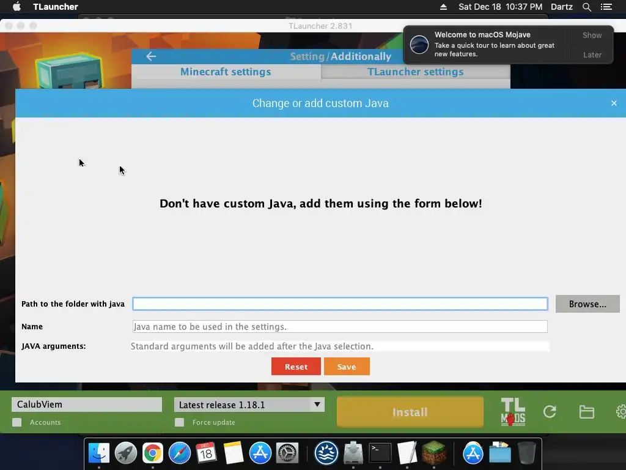Open TextEdit paper-and-pen icon in dock
The image size is (626, 470).
point(407,453)
